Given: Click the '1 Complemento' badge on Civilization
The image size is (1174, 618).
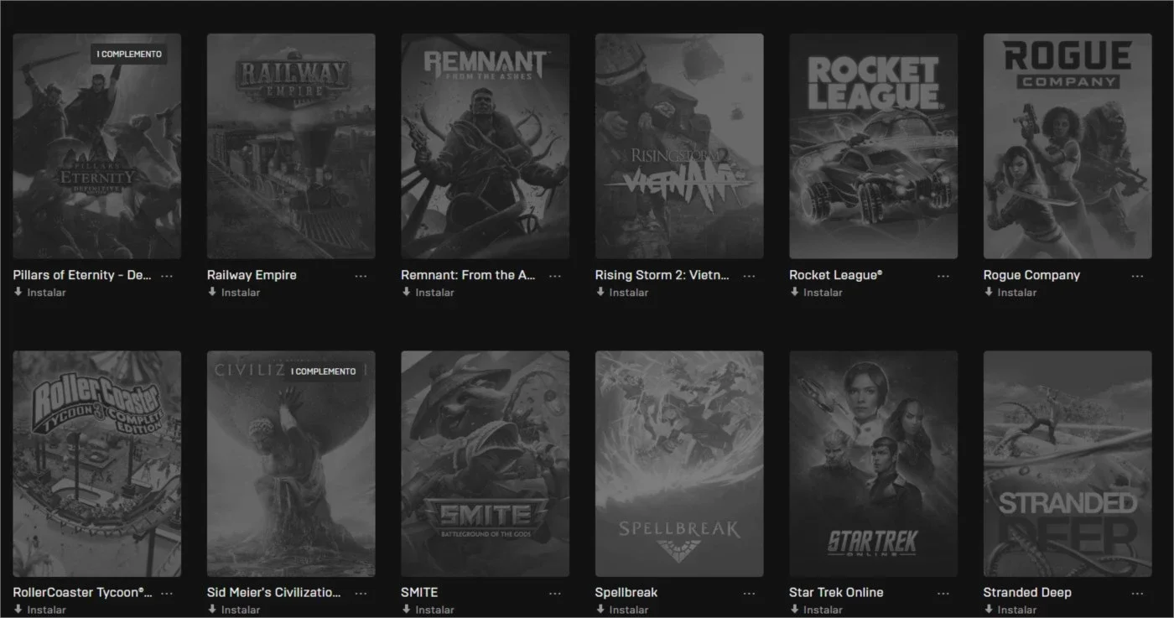Looking at the screenshot, I should pos(323,371).
